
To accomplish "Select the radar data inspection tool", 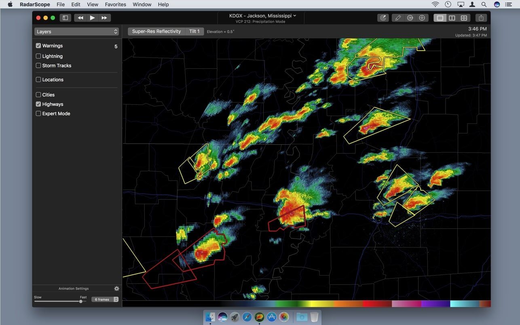I will 383,18.
